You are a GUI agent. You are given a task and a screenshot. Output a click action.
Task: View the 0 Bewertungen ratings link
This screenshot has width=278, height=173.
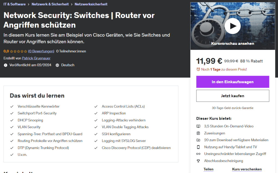click(41, 51)
